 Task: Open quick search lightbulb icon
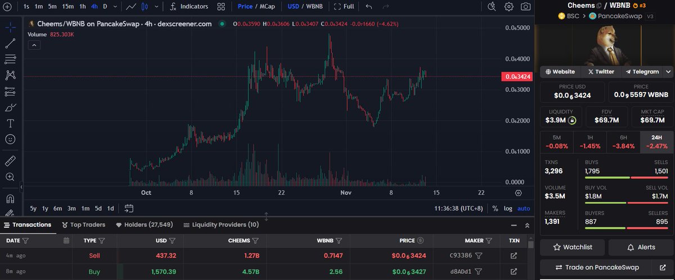tap(492, 7)
